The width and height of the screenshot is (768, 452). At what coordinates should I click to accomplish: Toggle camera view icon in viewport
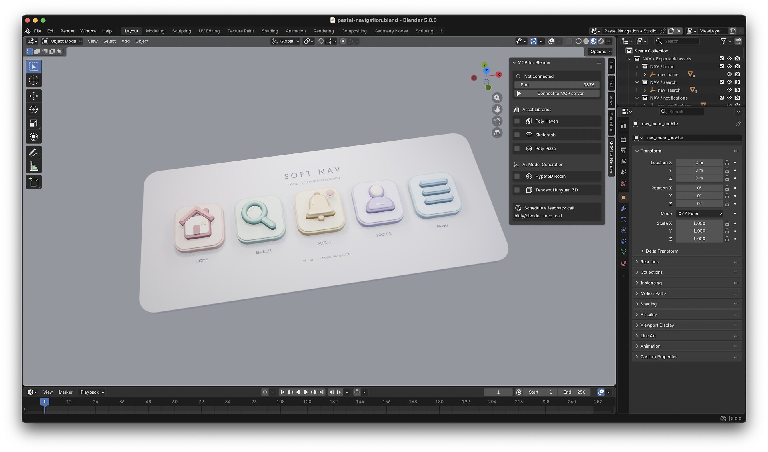coord(497,121)
